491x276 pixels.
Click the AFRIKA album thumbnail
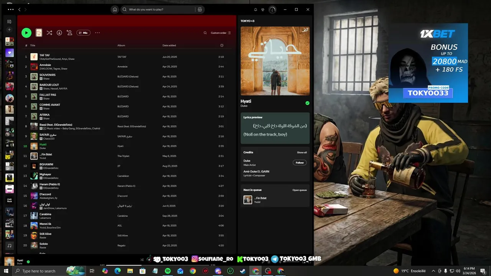pos(34,117)
